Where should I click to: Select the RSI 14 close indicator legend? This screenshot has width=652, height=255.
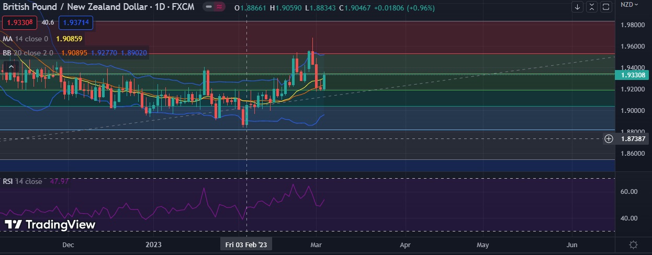coord(23,181)
